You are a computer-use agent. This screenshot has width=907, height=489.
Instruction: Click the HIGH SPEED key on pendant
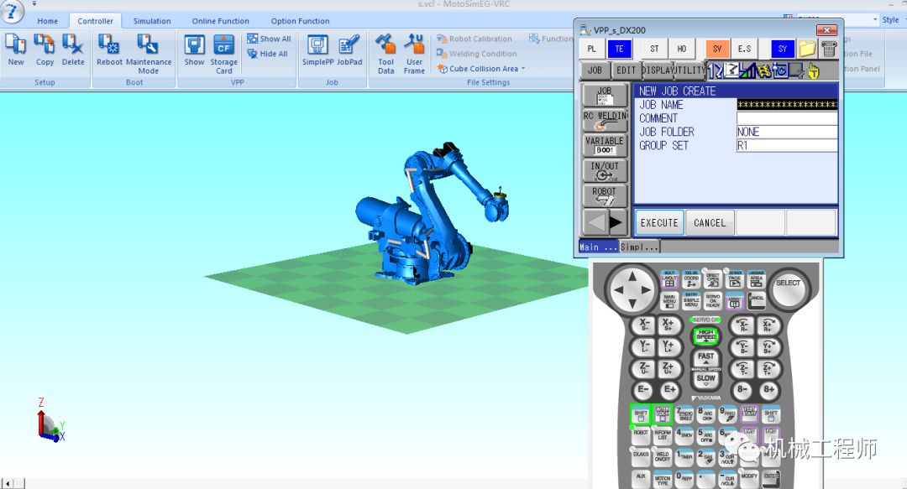click(x=705, y=336)
